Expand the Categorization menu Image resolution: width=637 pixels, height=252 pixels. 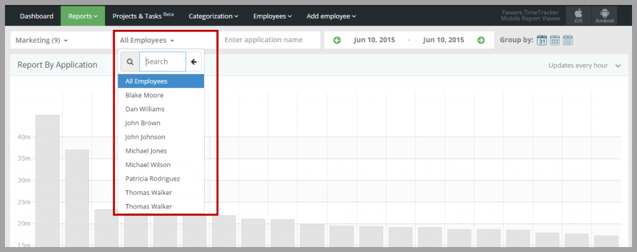[213, 16]
